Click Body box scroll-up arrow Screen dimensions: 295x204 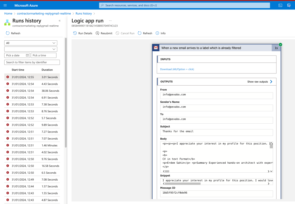tap(271, 143)
